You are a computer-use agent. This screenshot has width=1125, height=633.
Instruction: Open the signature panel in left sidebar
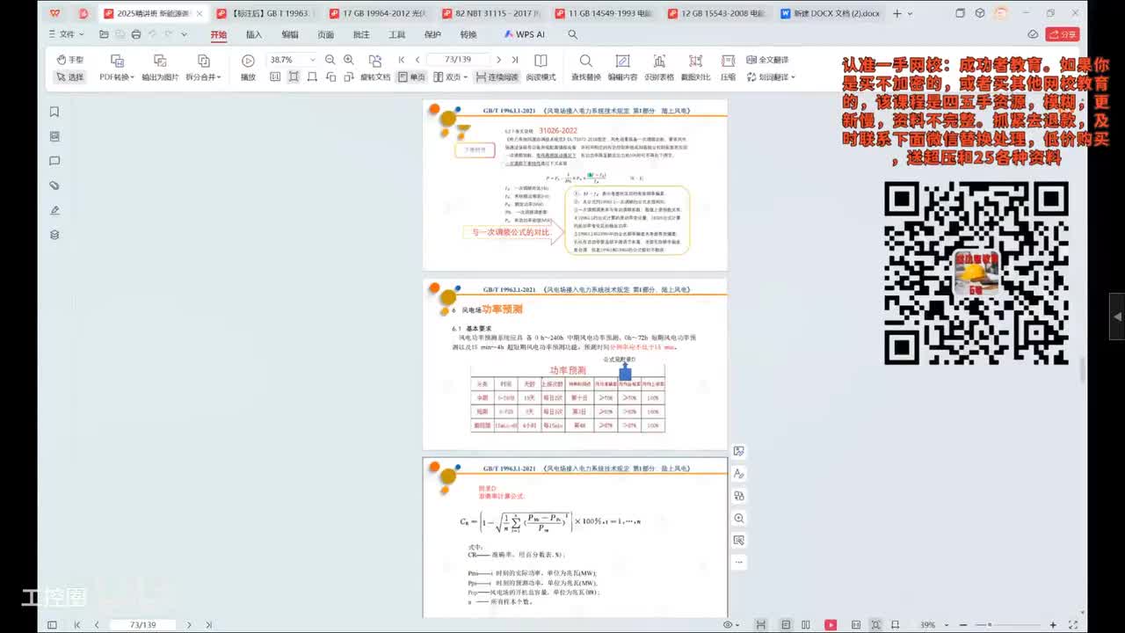pyautogui.click(x=54, y=210)
